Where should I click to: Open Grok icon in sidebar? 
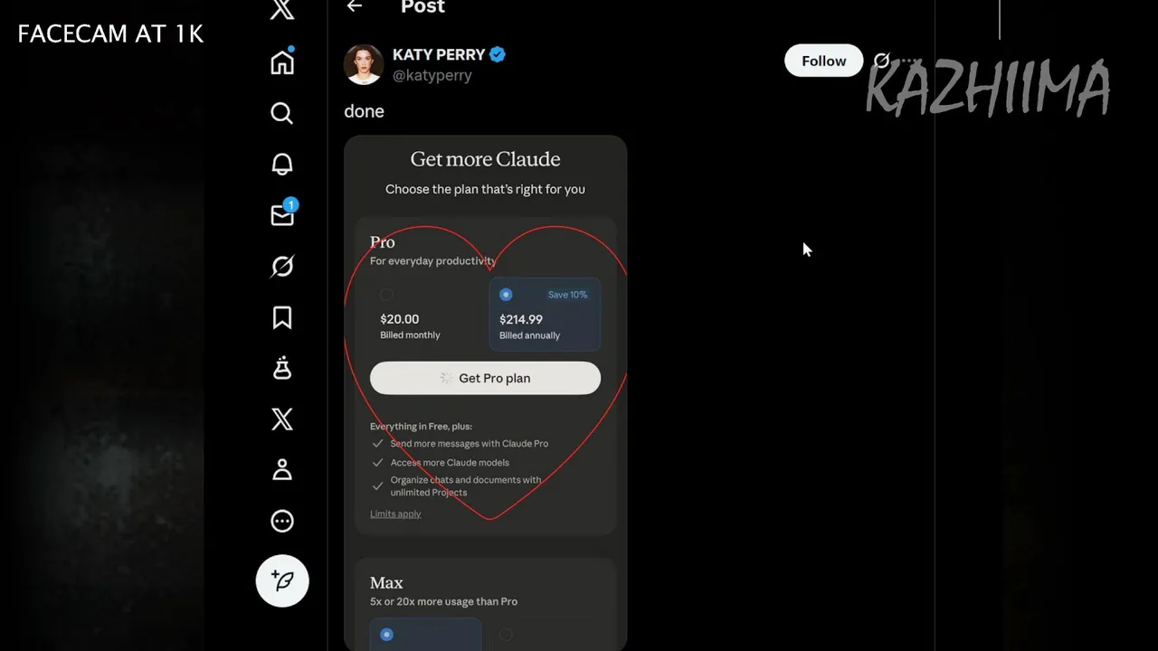[x=282, y=266]
